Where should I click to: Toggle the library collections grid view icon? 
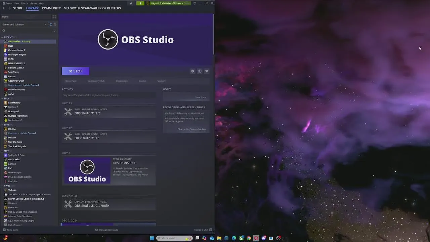[x=54, y=16]
